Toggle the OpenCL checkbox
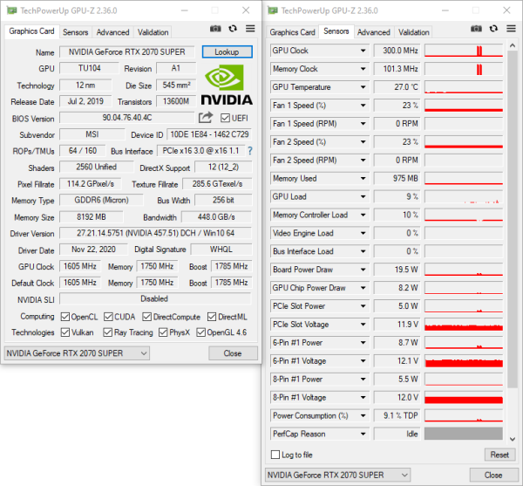Viewport: 523px width, 486px height. pyautogui.click(x=65, y=317)
